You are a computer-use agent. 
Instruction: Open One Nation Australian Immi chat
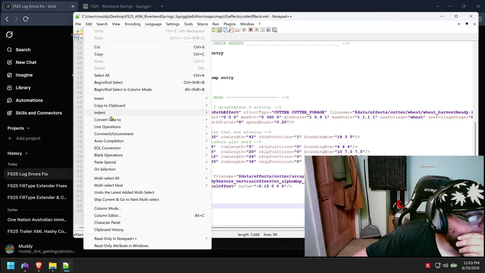click(36, 220)
